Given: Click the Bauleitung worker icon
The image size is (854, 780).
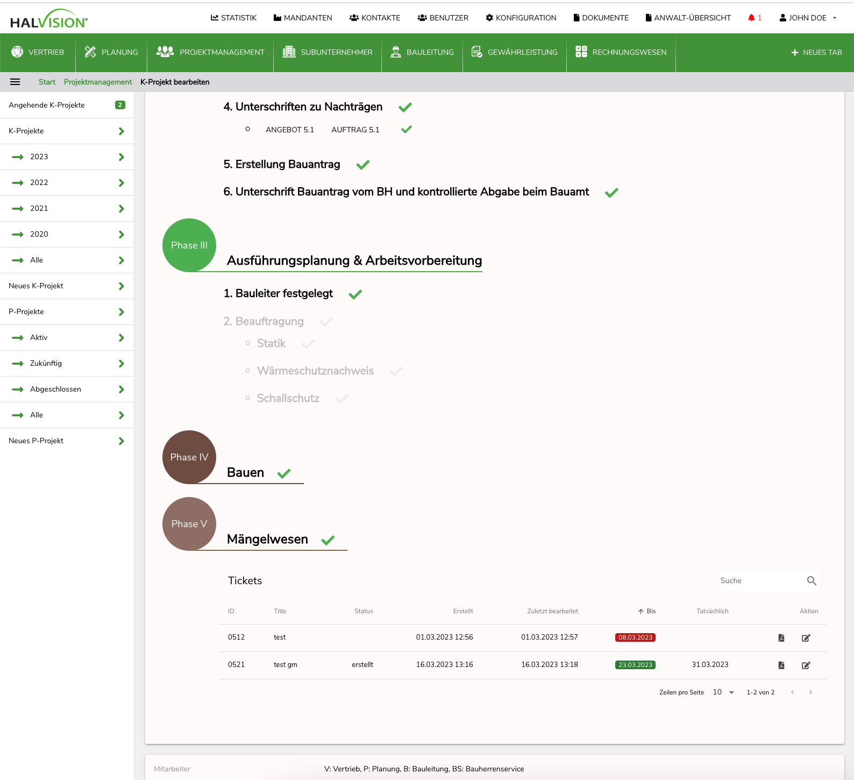Looking at the screenshot, I should pos(396,52).
